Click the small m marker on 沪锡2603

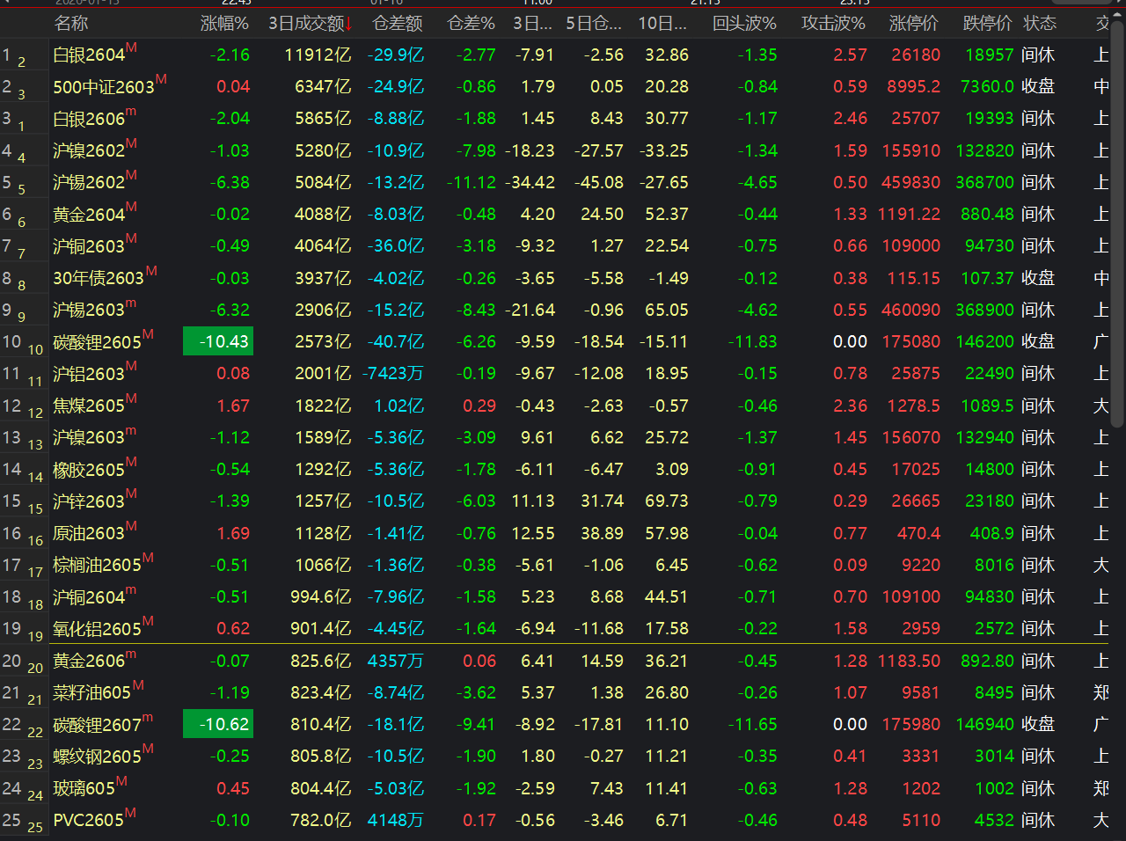click(131, 303)
